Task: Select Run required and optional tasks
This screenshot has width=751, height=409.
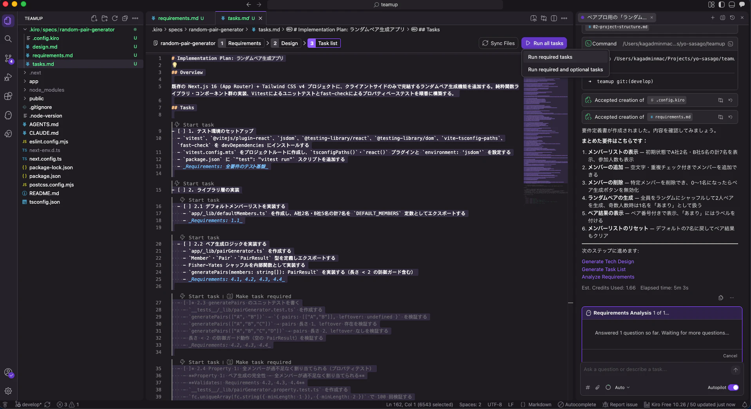Action: click(565, 70)
